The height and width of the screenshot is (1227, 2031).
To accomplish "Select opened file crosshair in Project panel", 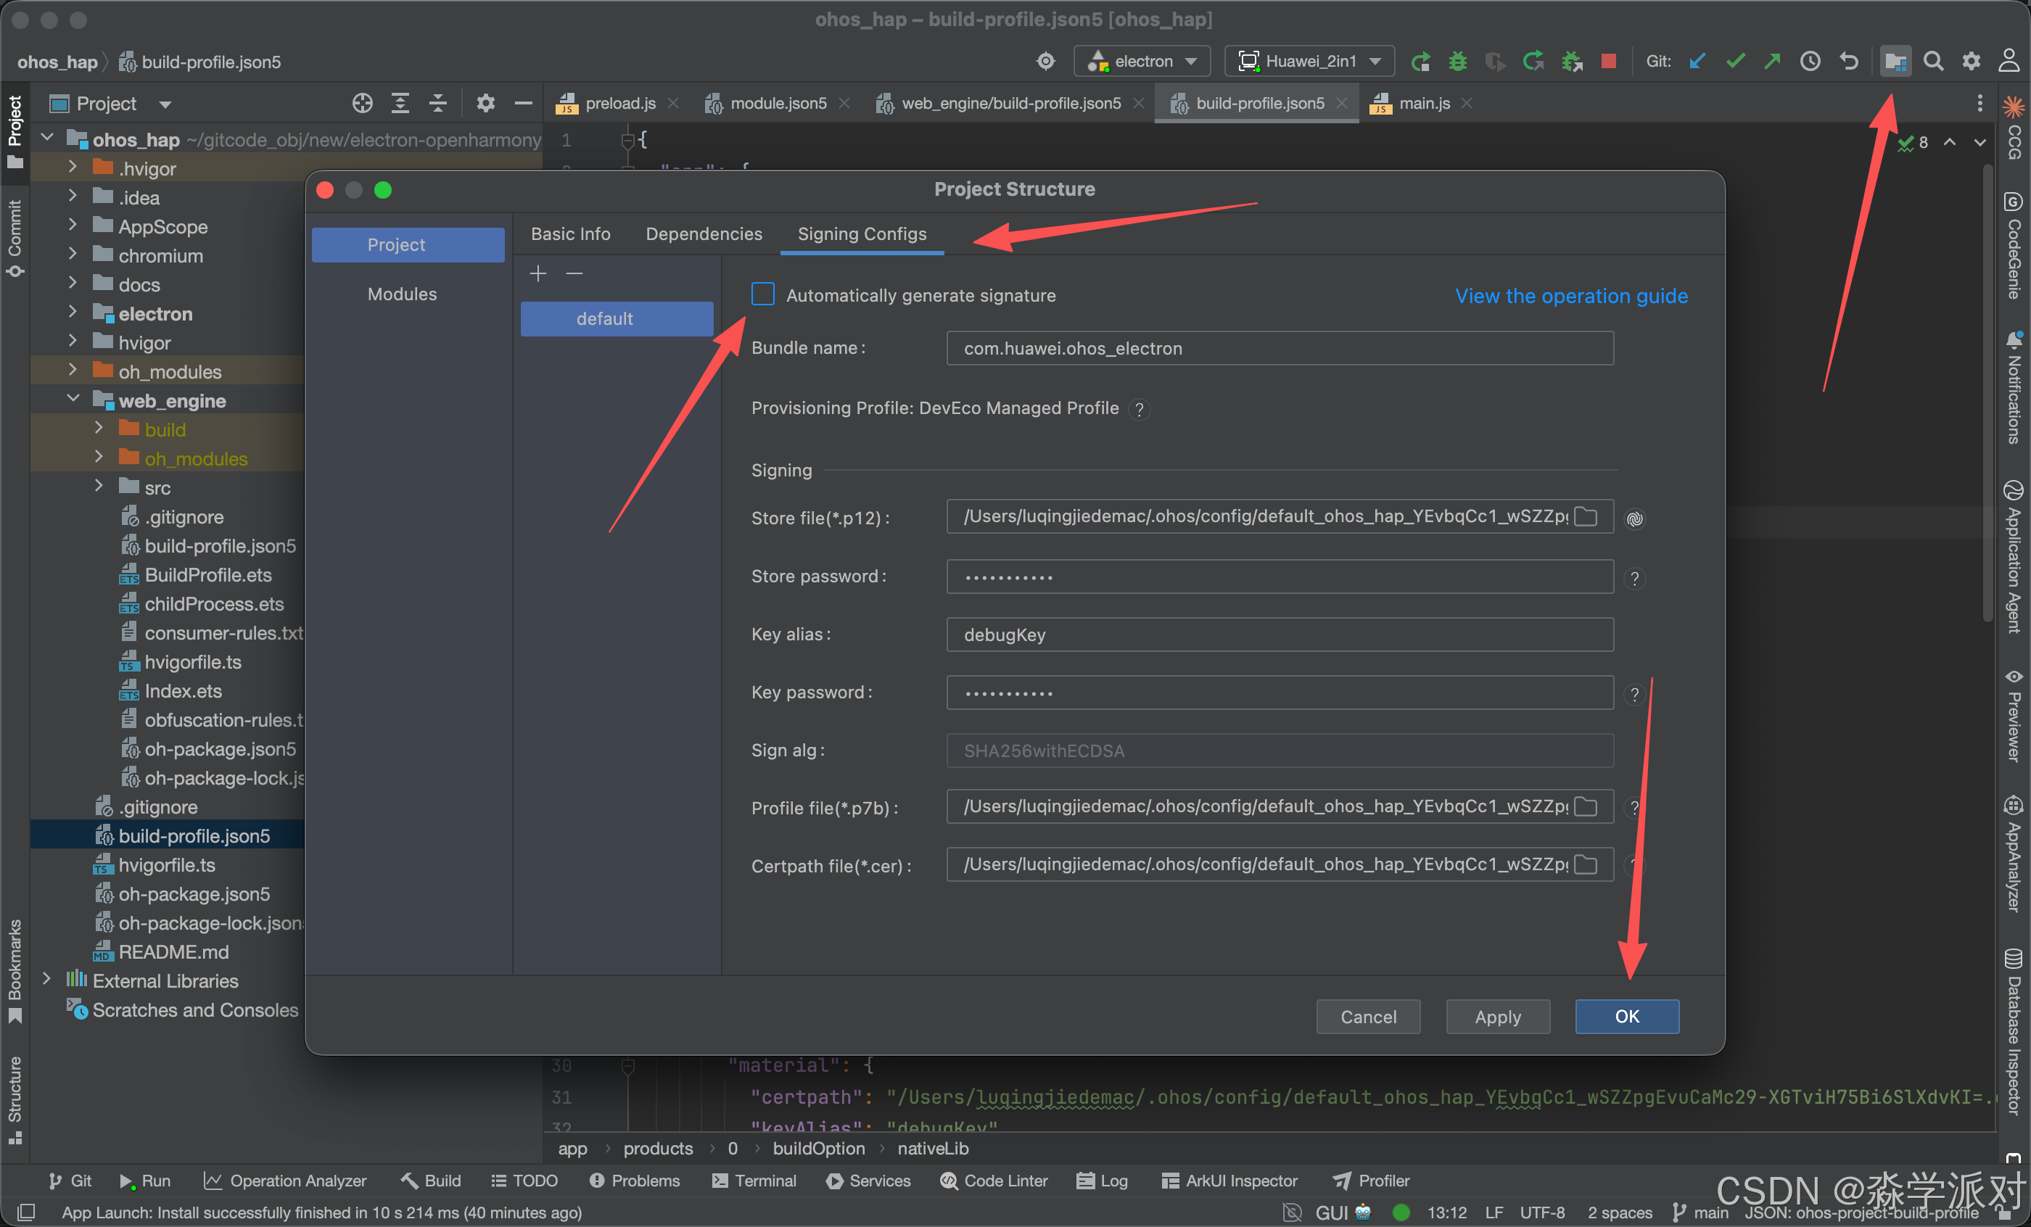I will (362, 103).
